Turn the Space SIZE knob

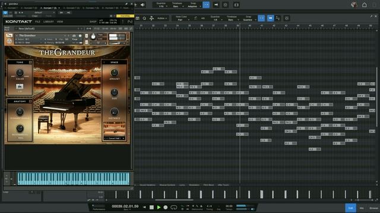click(x=114, y=92)
